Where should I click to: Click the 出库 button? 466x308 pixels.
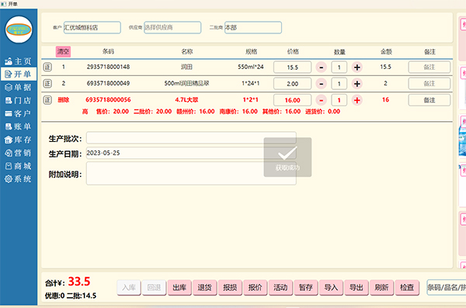tap(179, 288)
